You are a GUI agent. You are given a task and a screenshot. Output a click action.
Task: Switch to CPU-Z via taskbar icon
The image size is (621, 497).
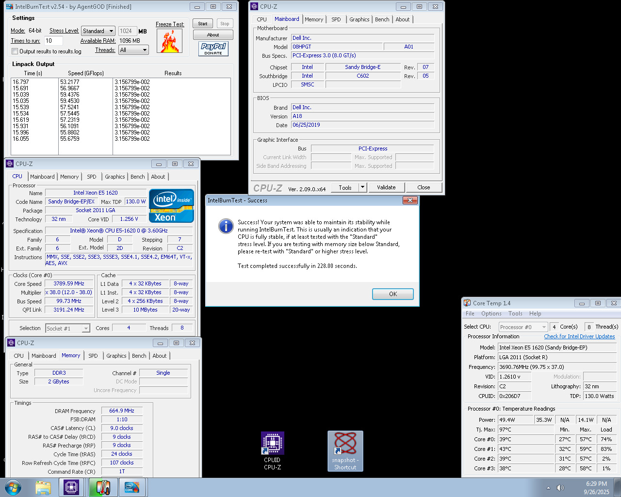71,487
